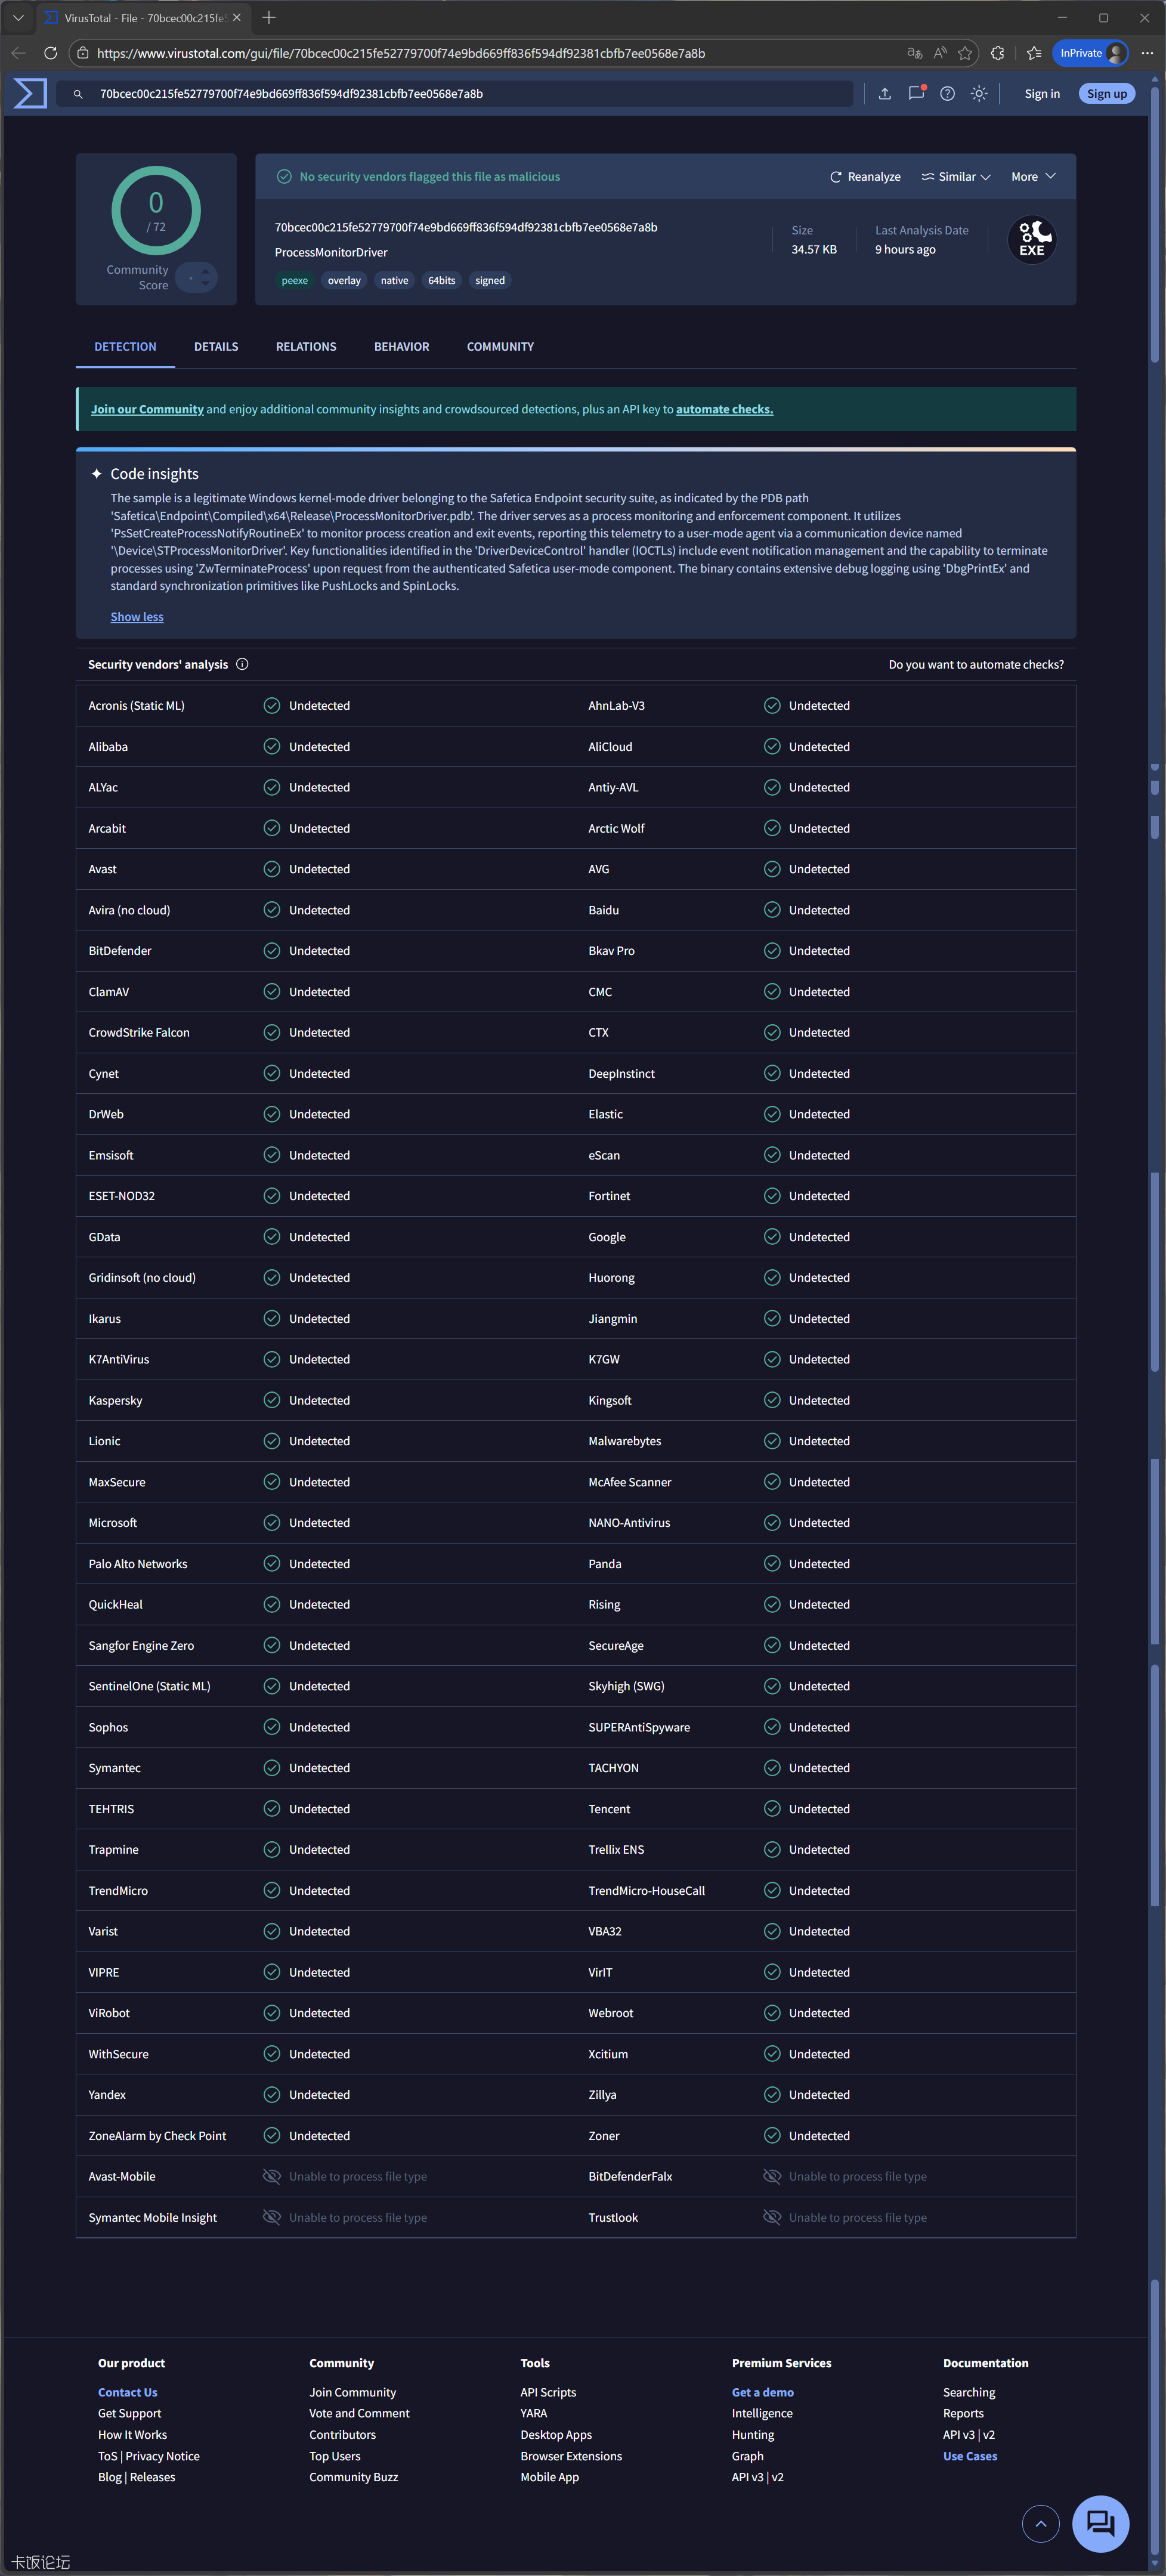This screenshot has height=2576, width=1166.
Task: Collapse Code insights with Show less
Action: pyautogui.click(x=137, y=617)
